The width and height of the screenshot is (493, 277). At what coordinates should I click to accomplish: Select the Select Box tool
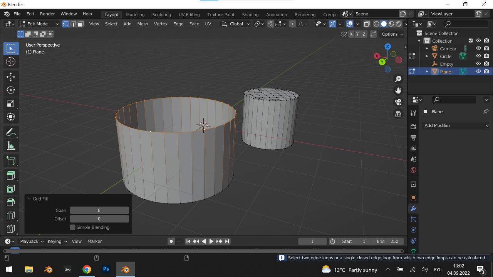click(x=11, y=48)
